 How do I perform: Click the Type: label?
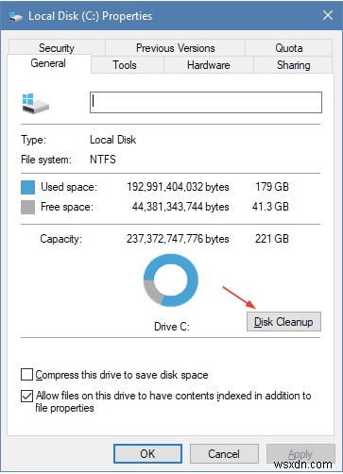click(x=34, y=140)
